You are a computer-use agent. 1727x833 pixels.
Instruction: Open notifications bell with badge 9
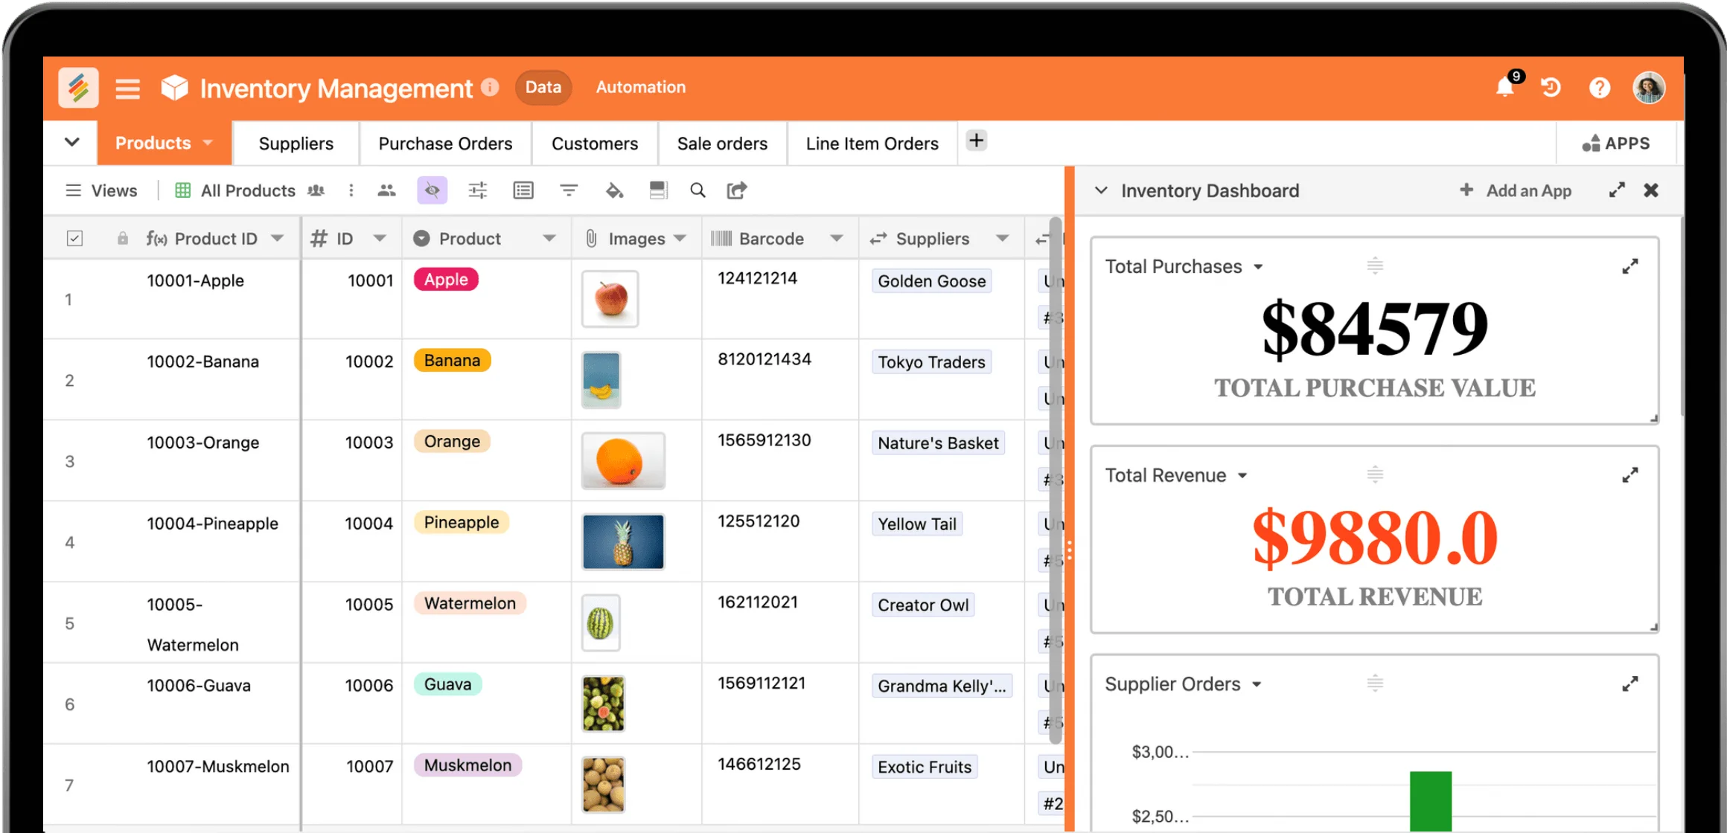pos(1505,88)
